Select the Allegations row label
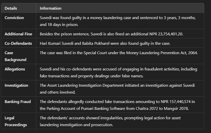 tap(15, 69)
